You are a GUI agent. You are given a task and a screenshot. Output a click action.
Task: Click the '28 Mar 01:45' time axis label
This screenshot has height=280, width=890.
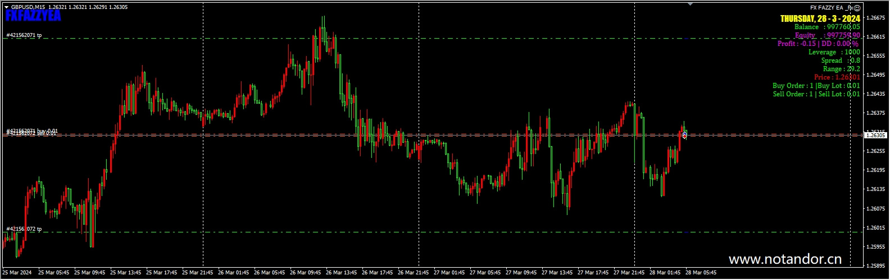665,273
